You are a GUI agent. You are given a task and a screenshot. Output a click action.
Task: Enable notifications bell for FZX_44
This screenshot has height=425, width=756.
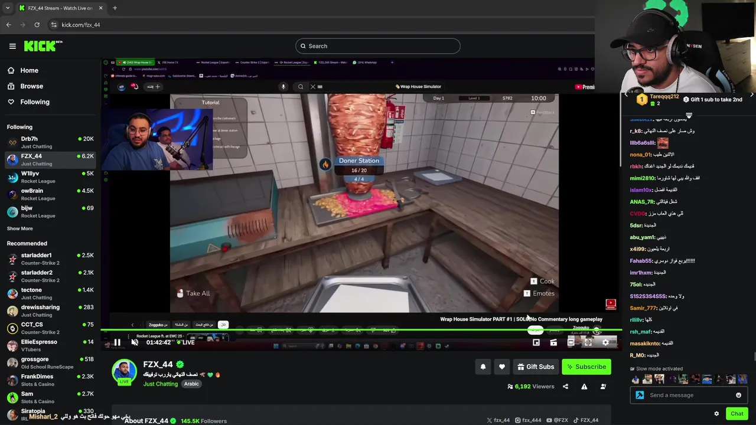(483, 367)
